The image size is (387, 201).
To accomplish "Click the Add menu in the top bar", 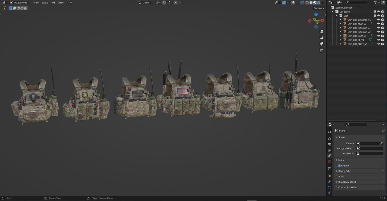I will click(52, 2).
